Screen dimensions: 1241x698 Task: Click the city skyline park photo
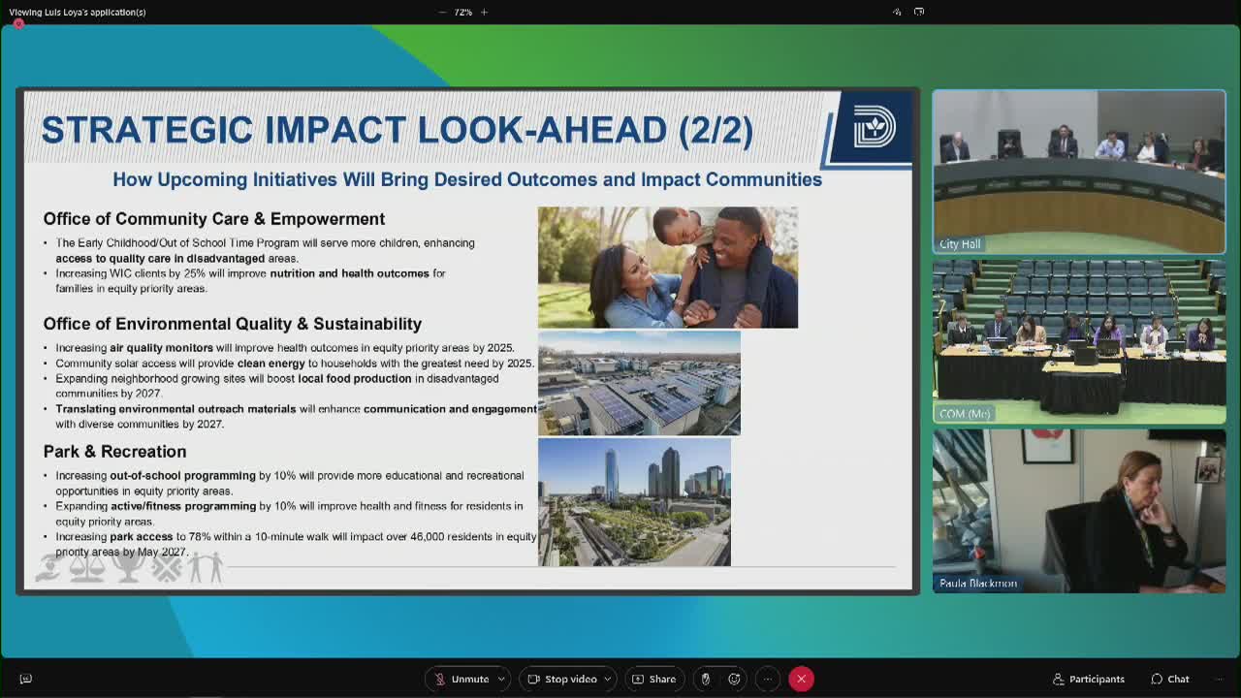tap(634, 502)
